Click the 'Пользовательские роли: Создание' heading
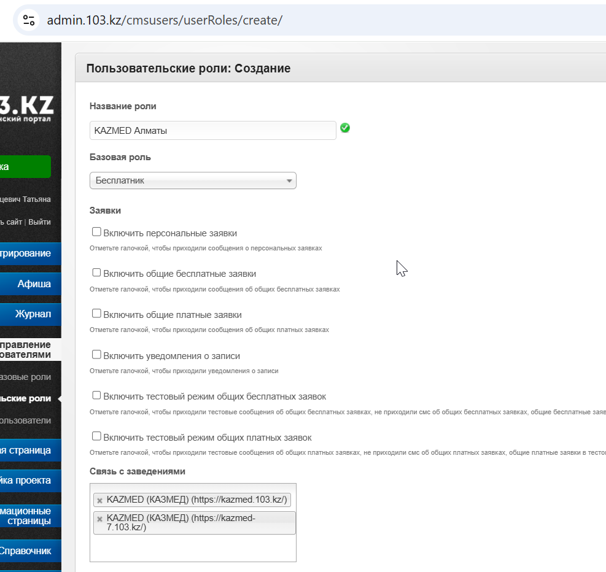 (x=188, y=68)
